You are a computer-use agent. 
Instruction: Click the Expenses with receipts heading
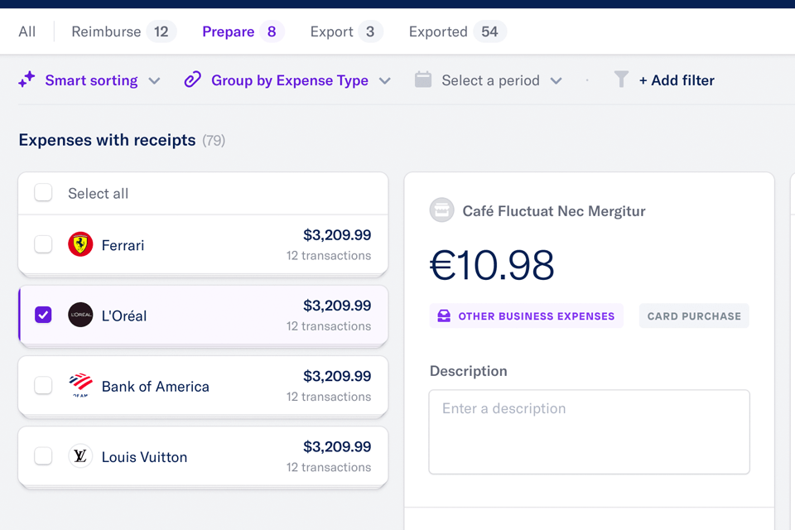click(107, 140)
